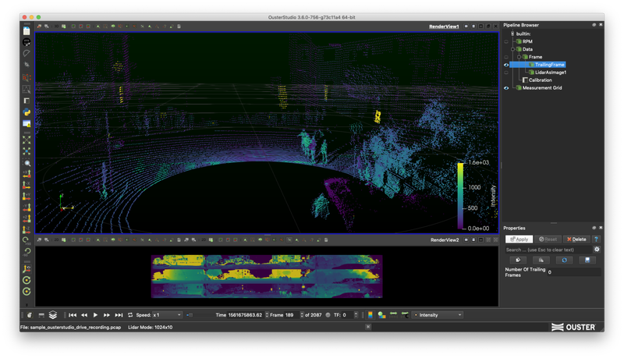Click the Delete button in Properties

(576, 239)
